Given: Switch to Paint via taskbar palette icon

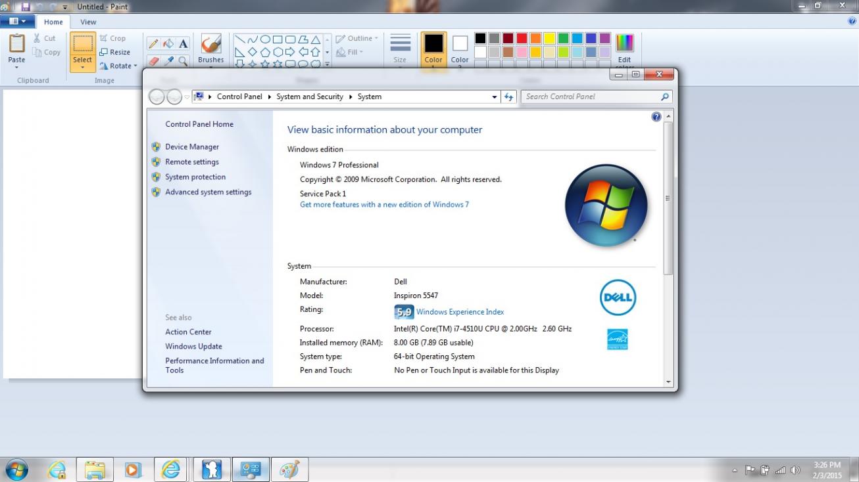Looking at the screenshot, I should tap(289, 470).
